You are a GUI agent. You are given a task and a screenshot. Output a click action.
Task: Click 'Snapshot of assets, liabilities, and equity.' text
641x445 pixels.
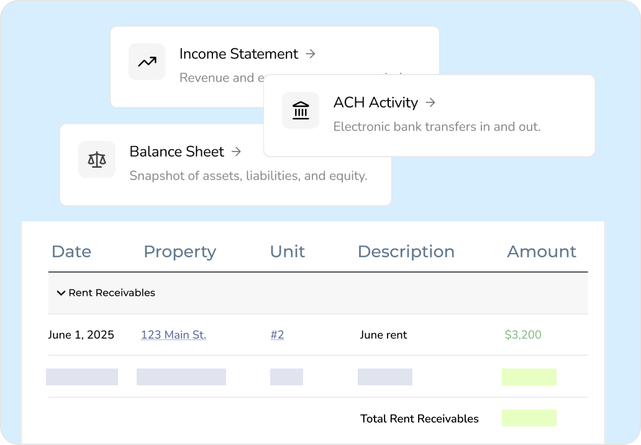coord(248,176)
